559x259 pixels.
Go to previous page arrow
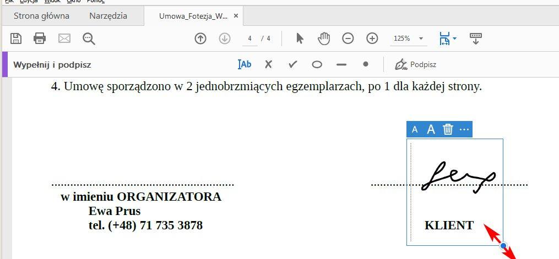click(200, 38)
